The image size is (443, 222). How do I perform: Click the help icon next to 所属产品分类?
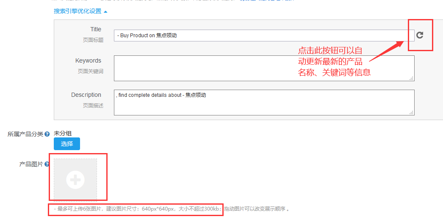(x=47, y=134)
